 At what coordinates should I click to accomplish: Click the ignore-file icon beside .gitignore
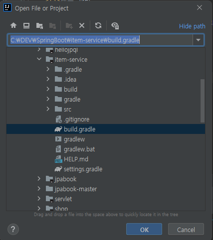coord(59,119)
